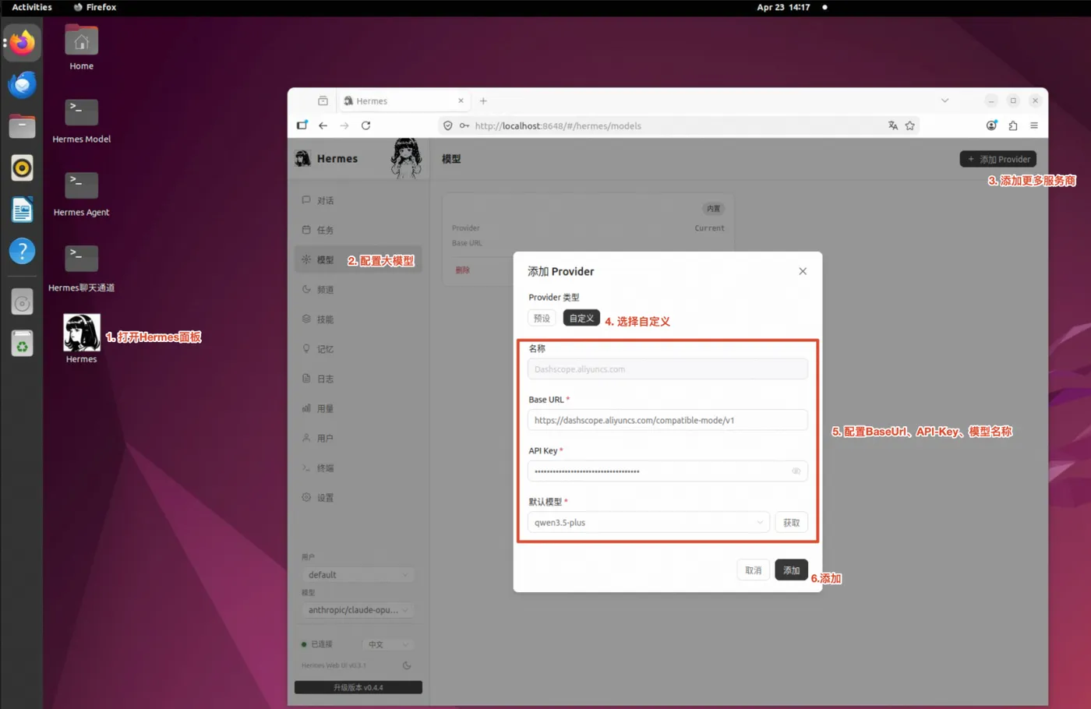1091x709 pixels.
Task: Go back in the Firefox toolbar
Action: [x=323, y=125]
